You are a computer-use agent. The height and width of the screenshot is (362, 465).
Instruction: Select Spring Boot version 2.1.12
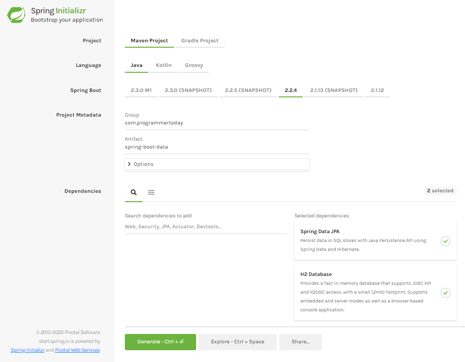[377, 90]
